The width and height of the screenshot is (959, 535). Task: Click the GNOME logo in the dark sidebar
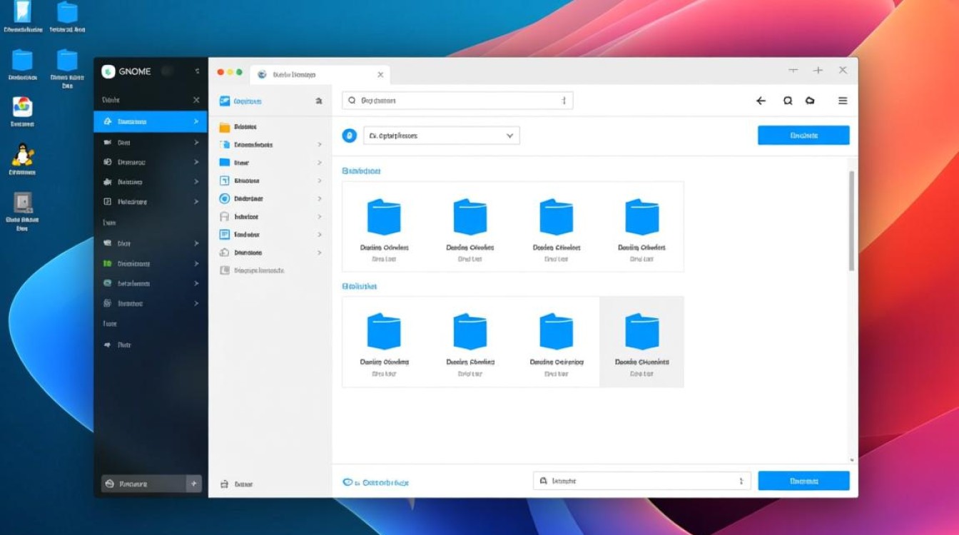pyautogui.click(x=108, y=71)
